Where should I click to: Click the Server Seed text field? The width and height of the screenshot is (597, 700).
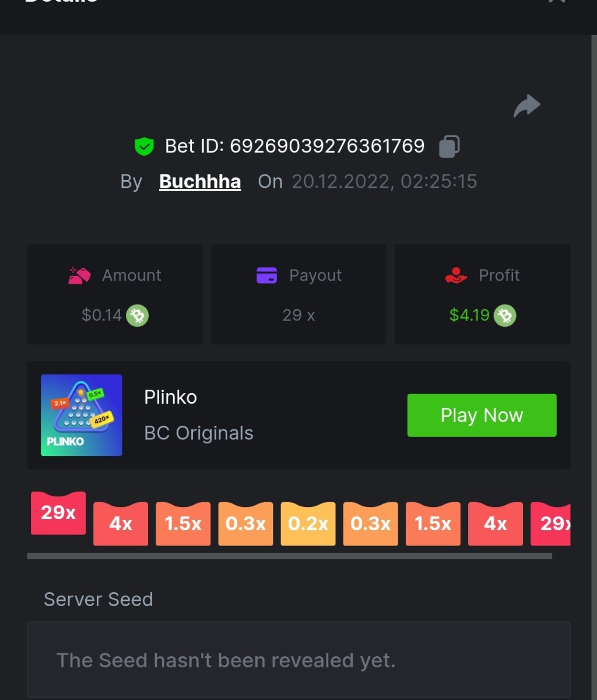298,660
